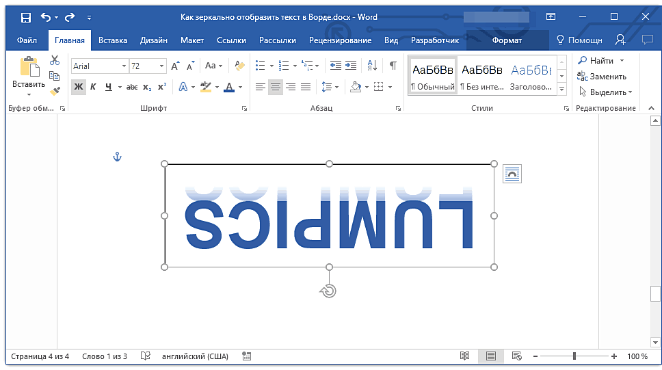The width and height of the screenshot is (662, 370).
Task: Clear all formatting with eraser icon
Action: 239,66
